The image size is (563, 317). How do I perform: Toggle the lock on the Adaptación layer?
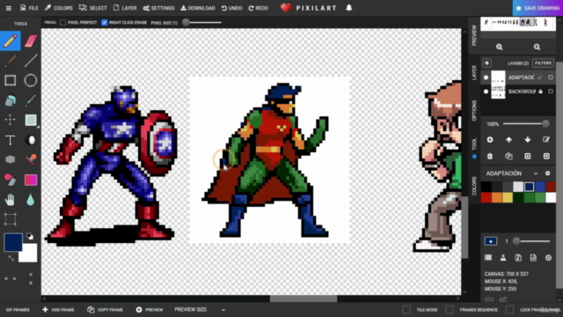pyautogui.click(x=540, y=77)
